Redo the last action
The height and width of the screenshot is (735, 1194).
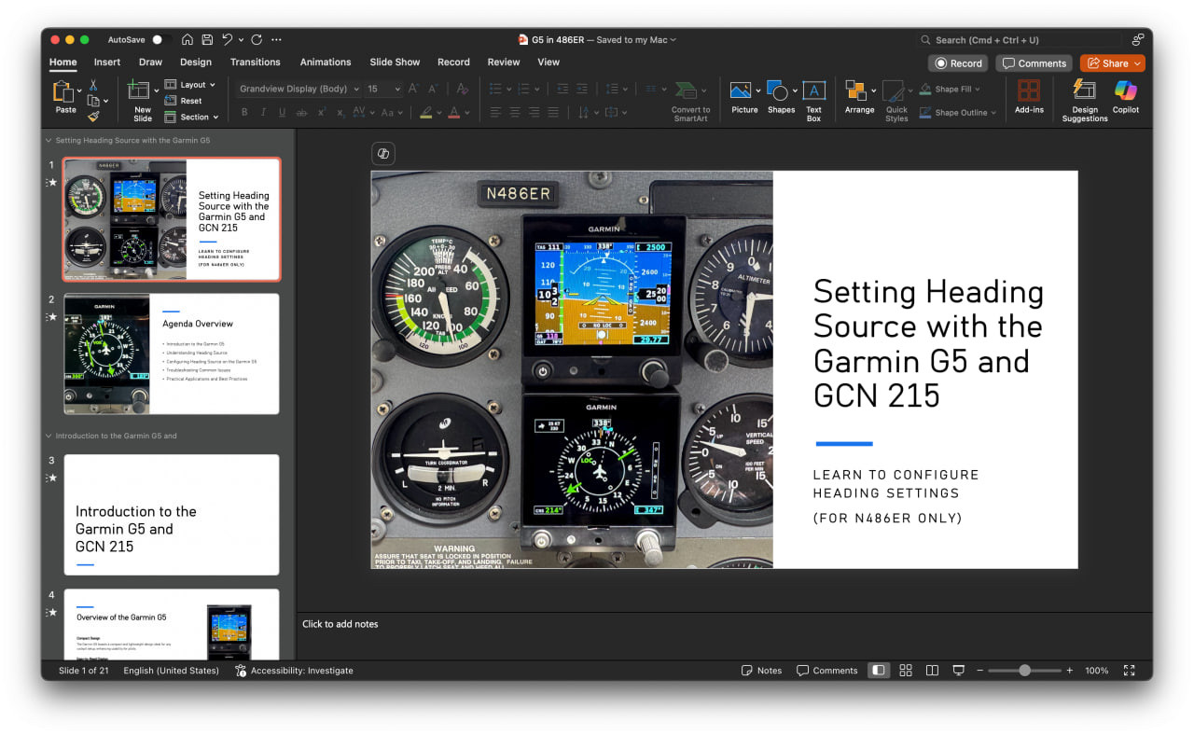click(x=257, y=40)
